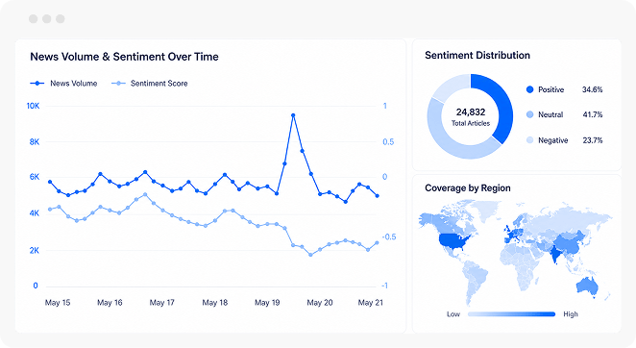Click the Low label under the map
The height and width of the screenshot is (348, 636).
click(x=453, y=314)
